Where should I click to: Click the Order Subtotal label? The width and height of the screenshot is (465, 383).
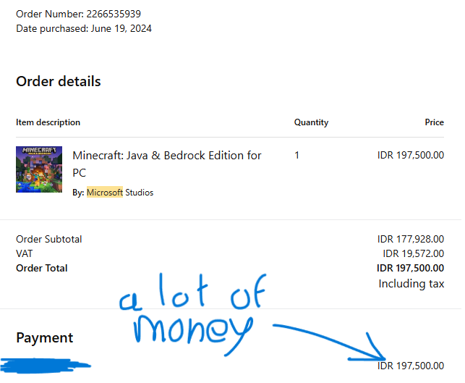tap(49, 239)
